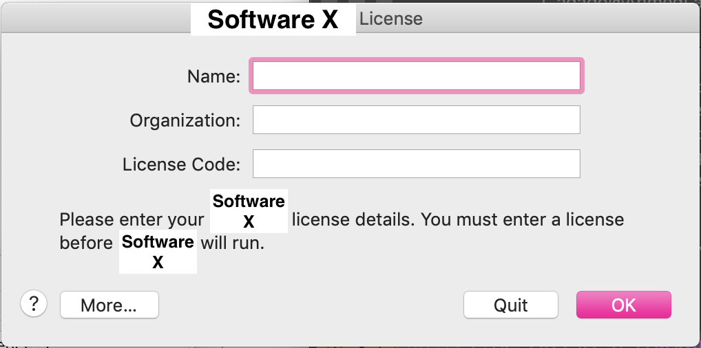Click "You must enter a license" sentence
Image resolution: width=701 pixels, height=348 pixels.
523,220
